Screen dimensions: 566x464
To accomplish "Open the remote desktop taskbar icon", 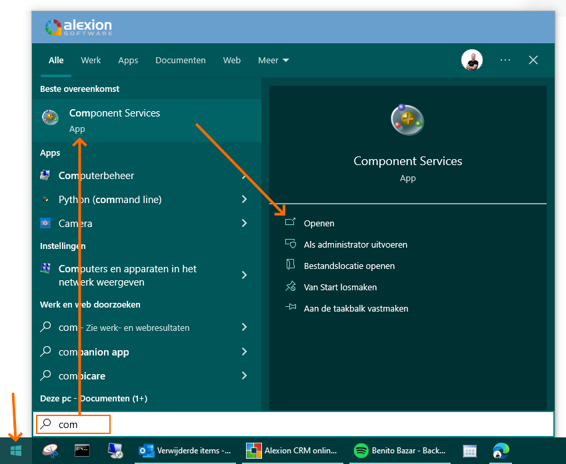I will pyautogui.click(x=115, y=450).
